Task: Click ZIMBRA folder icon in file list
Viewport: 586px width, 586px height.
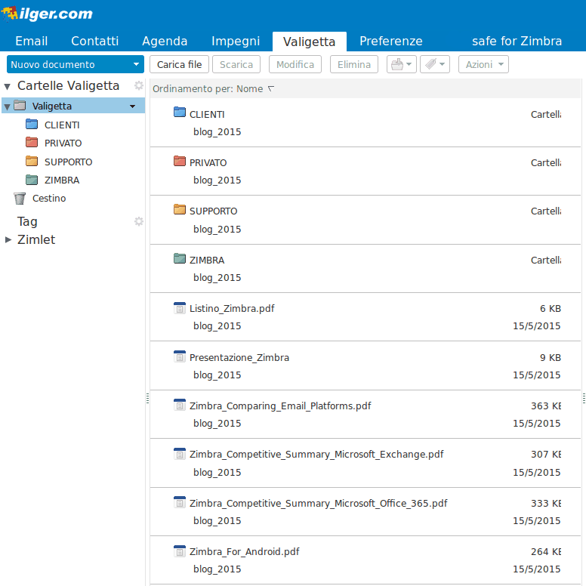Action: [x=180, y=258]
